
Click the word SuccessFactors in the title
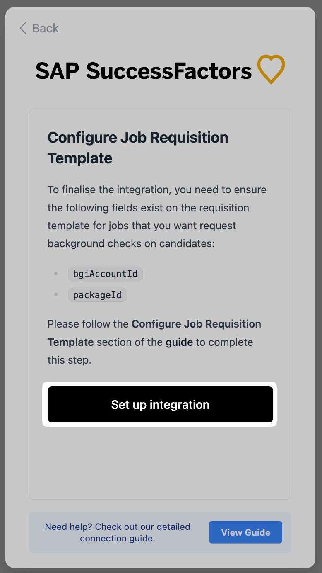point(169,71)
